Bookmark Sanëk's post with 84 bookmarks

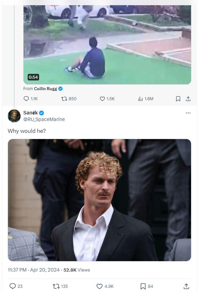click(147, 286)
